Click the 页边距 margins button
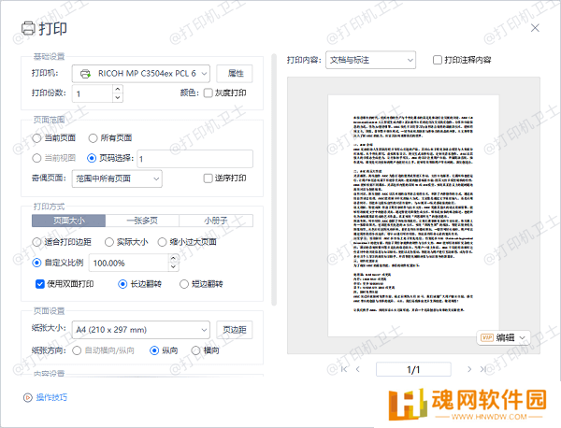 (x=235, y=330)
